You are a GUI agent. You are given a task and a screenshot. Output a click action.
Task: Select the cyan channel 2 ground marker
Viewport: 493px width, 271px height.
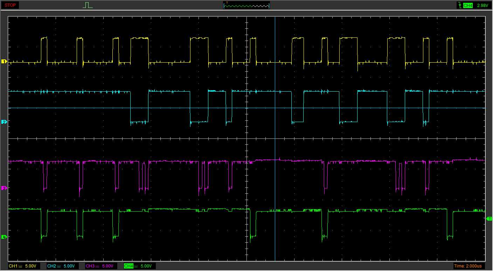pyautogui.click(x=4, y=122)
